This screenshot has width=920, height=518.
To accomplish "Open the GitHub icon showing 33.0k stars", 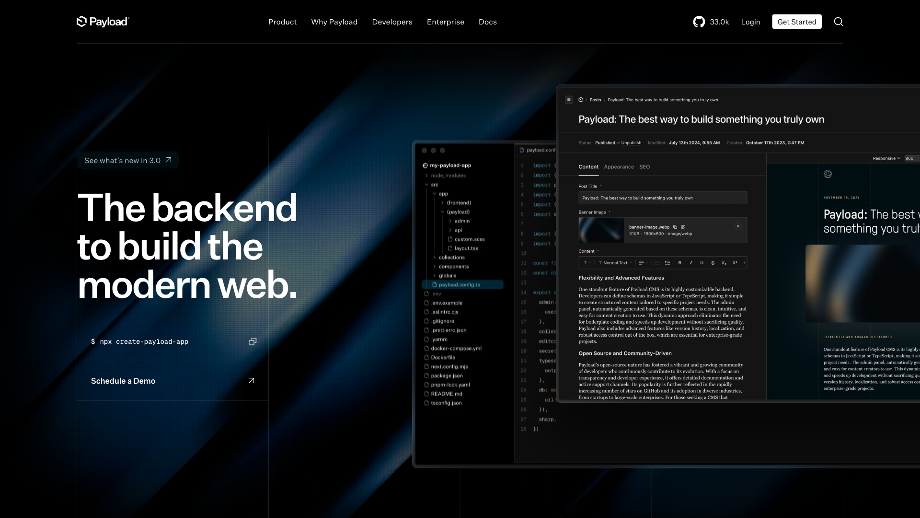I will click(699, 22).
